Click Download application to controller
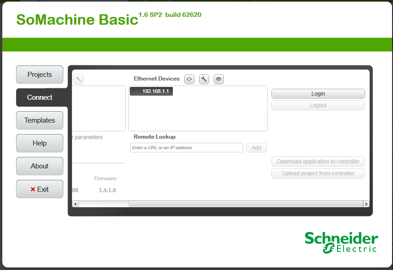Viewport: 393px width, 270px height. coord(318,162)
